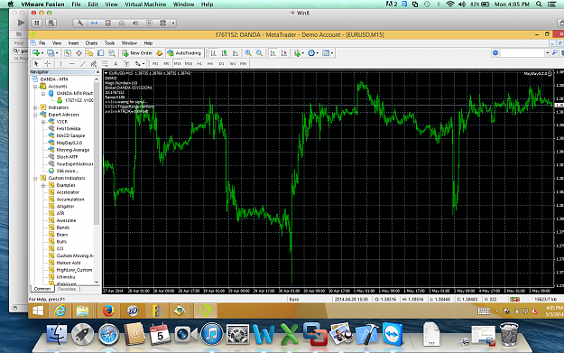Expand the Indicators tree node

tap(35, 108)
